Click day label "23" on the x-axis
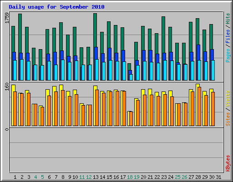 (164, 177)
